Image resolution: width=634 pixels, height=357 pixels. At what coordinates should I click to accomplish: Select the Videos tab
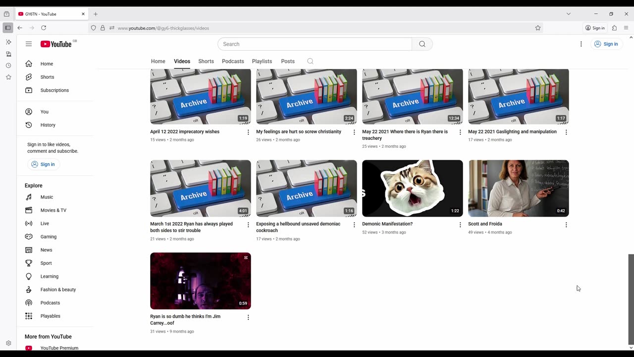click(x=182, y=61)
